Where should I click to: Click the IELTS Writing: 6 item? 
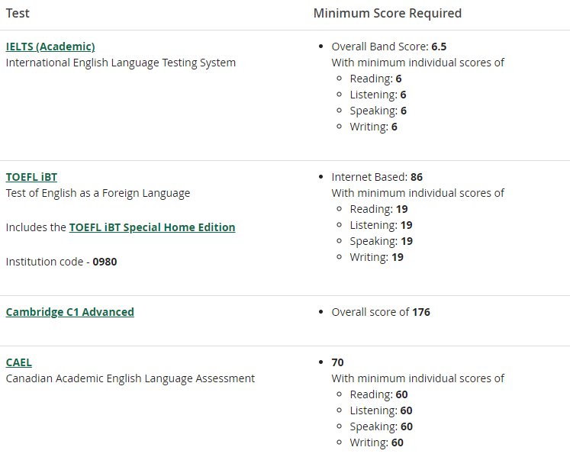point(373,127)
